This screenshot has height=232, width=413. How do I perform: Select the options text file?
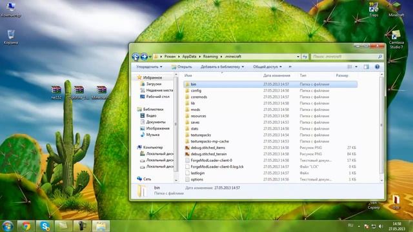[270, 179]
